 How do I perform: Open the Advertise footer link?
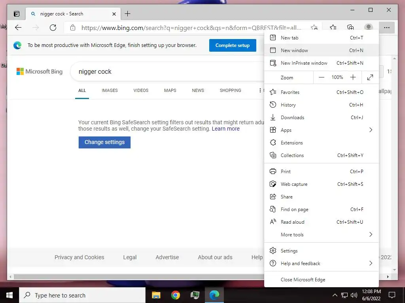click(x=167, y=257)
